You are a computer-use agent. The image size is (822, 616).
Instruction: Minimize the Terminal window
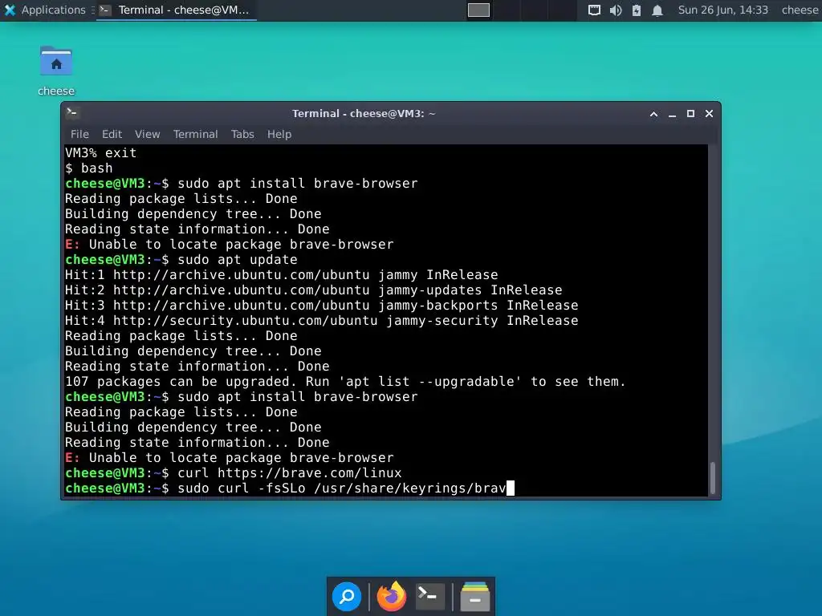click(672, 114)
